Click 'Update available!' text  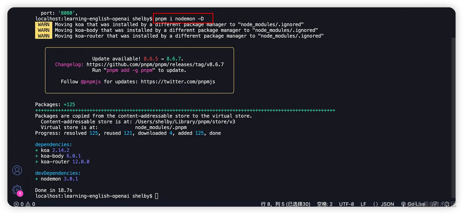pos(116,59)
